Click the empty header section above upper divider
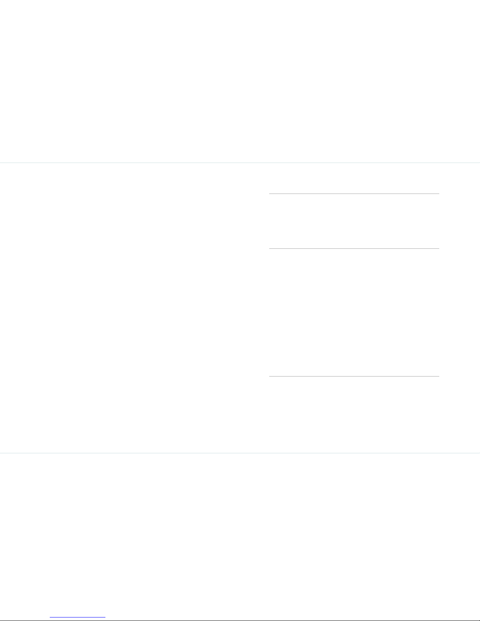The height and width of the screenshot is (621, 480). (x=240, y=81)
